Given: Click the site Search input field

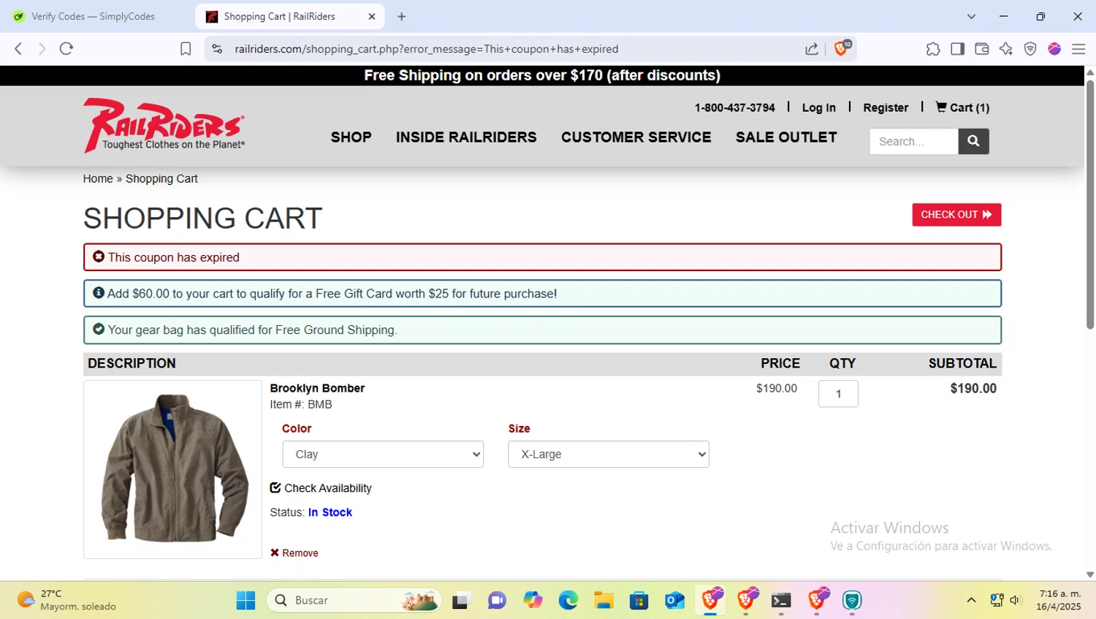Looking at the screenshot, I should tap(913, 141).
